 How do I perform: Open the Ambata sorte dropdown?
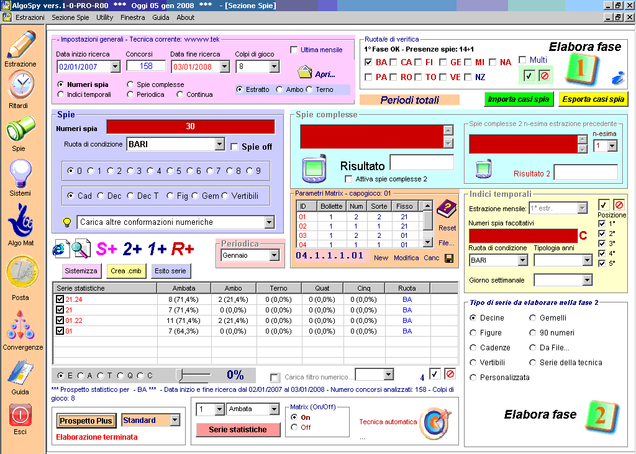275,409
